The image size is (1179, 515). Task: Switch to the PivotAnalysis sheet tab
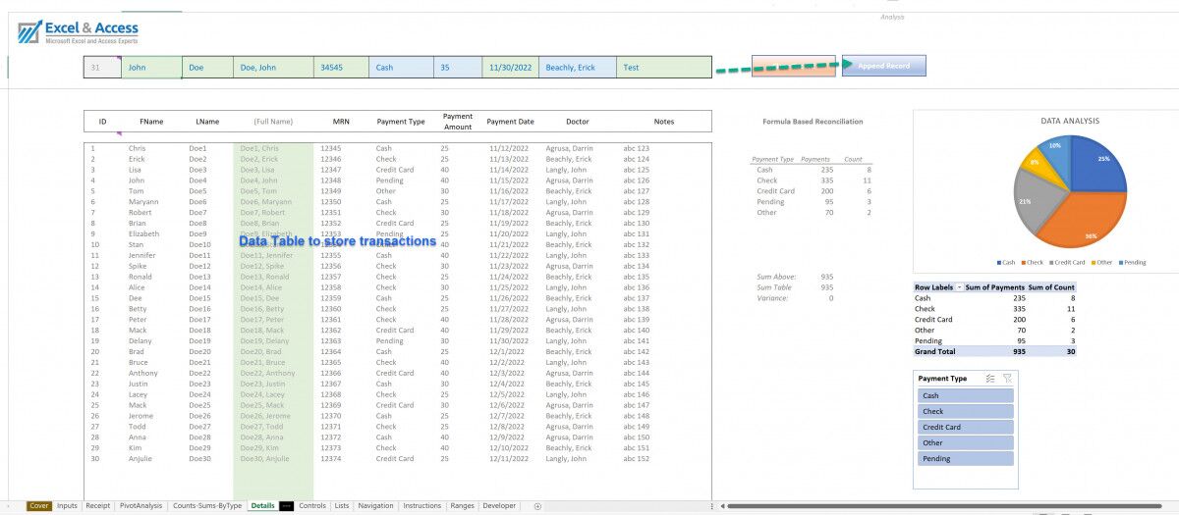point(140,506)
